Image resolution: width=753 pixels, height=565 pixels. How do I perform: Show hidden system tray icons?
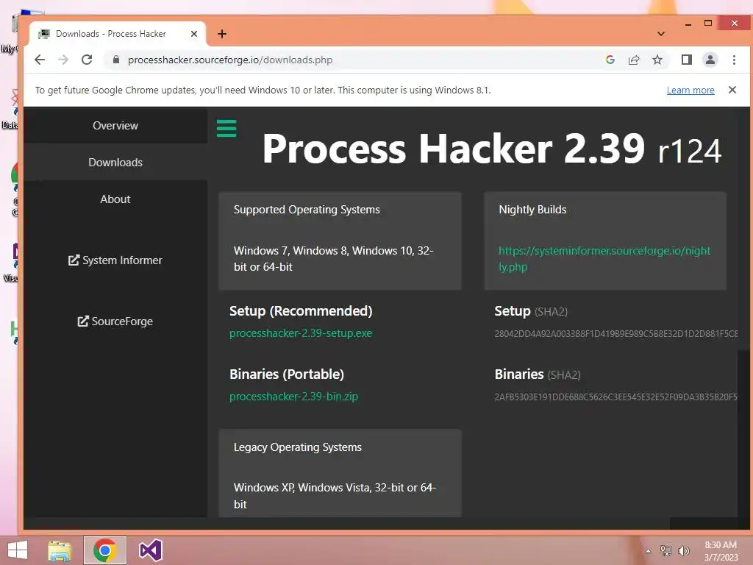pyautogui.click(x=648, y=551)
